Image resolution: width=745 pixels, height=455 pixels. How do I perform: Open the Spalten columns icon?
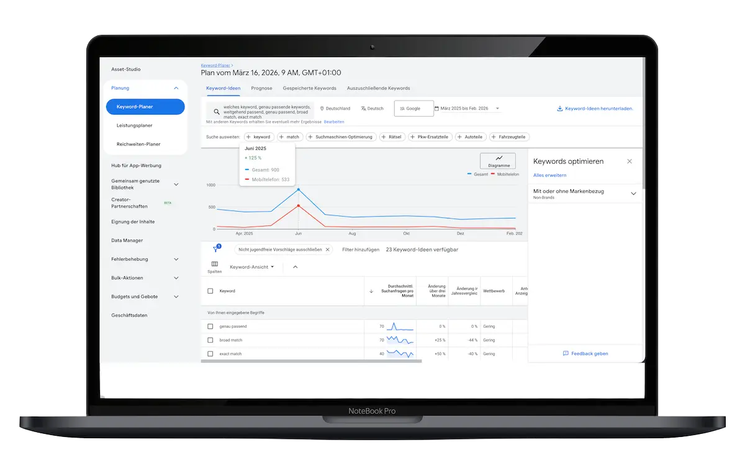pos(215,264)
